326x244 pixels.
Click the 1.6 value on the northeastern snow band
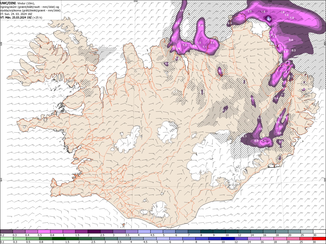pos(263,12)
